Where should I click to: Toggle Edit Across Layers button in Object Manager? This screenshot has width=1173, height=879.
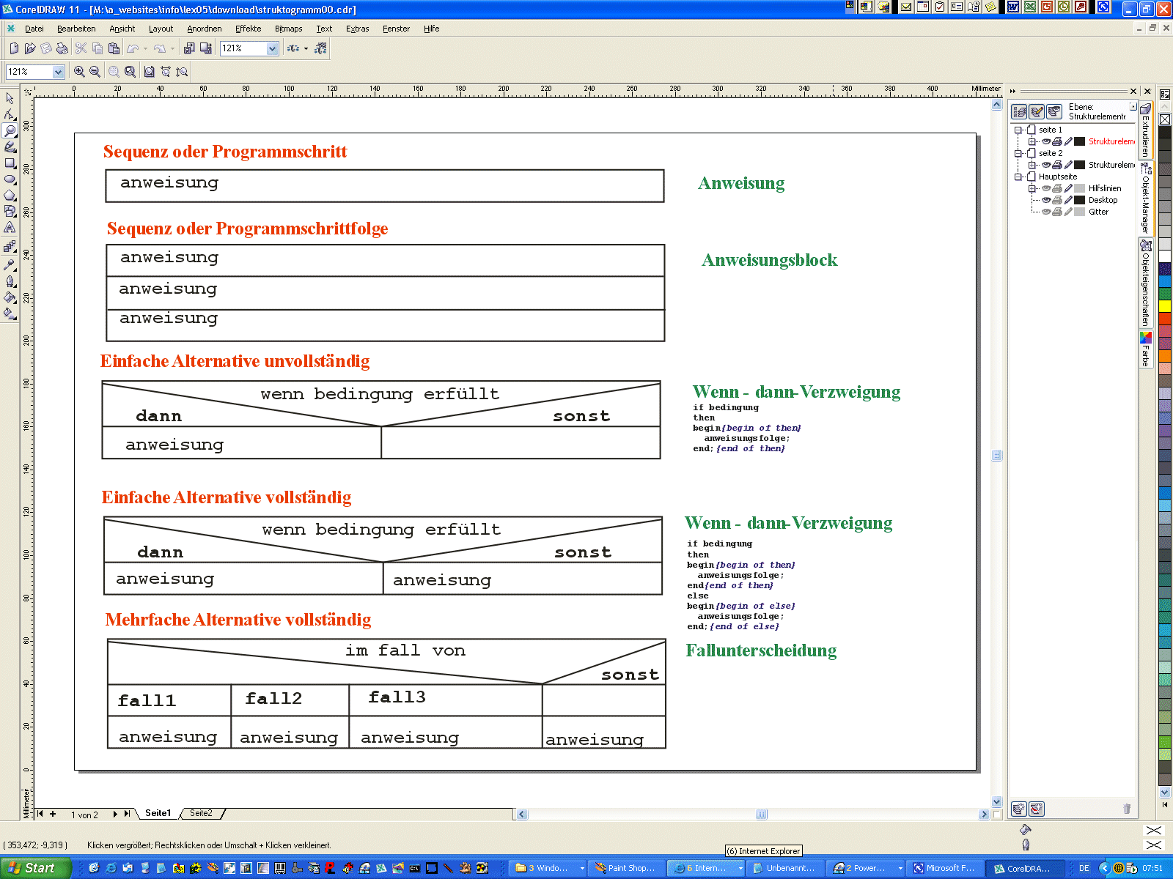1037,111
